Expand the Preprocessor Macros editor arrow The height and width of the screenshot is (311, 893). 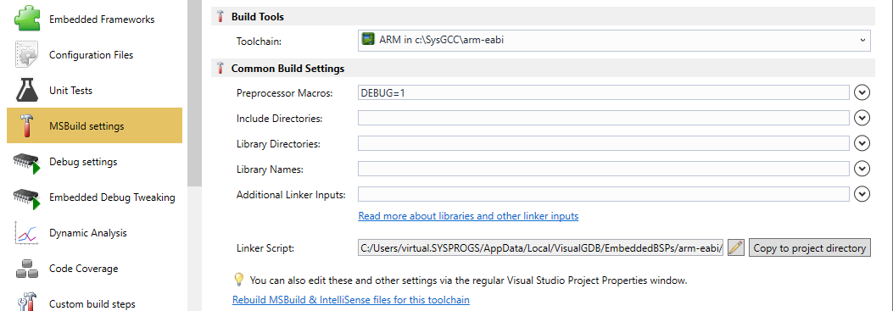862,92
